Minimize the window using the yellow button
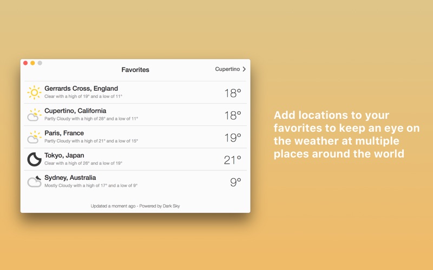Viewport: 433px width, 270px height. tap(32, 63)
